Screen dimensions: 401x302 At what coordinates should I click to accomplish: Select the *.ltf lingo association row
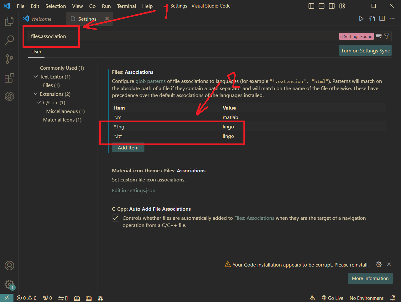249,136
